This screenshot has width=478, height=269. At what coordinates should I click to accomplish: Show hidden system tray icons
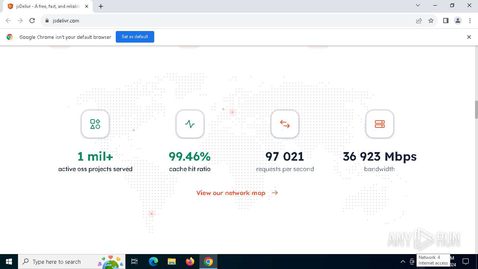coord(403,262)
